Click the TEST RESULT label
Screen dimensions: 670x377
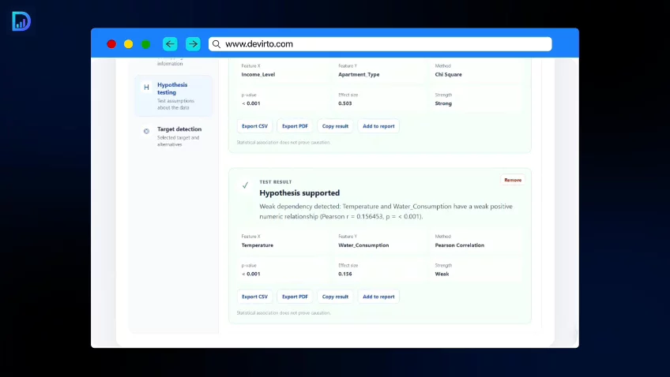coord(276,182)
